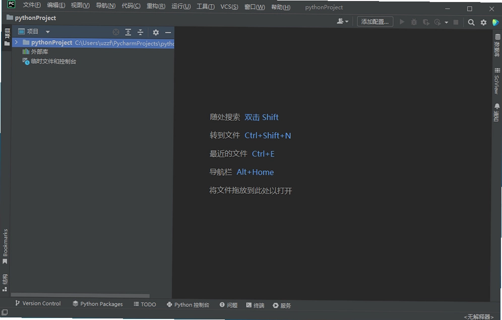Click the Run with Coverage icon

point(426,22)
